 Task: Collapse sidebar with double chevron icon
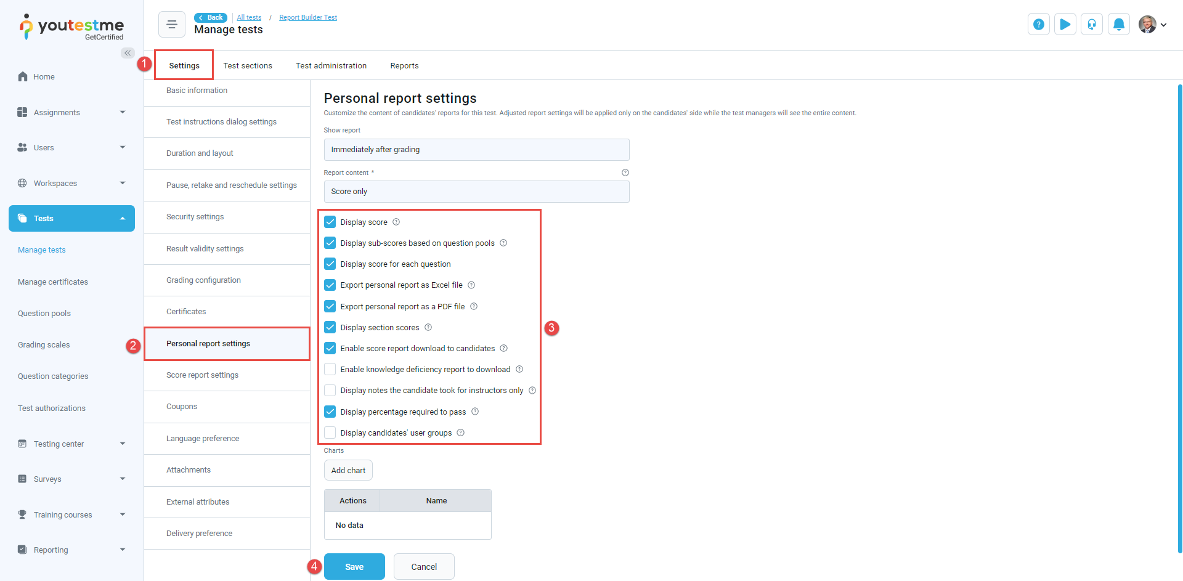click(x=128, y=53)
